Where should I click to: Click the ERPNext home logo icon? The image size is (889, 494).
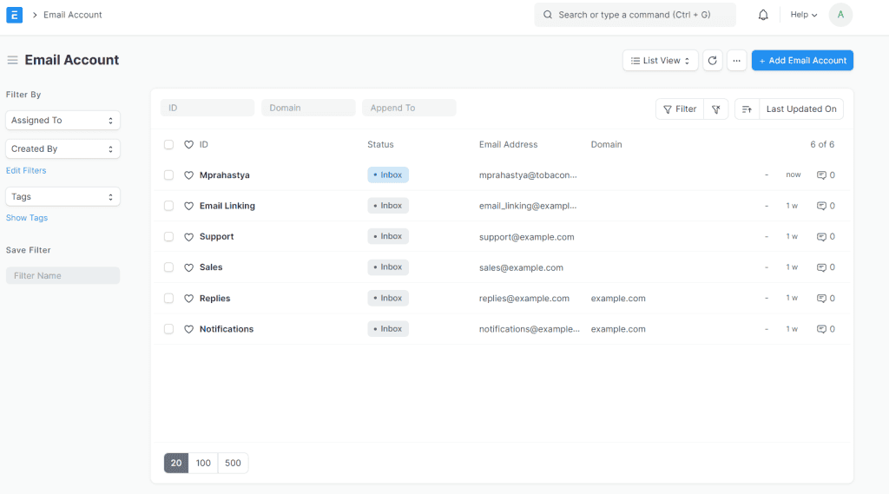click(14, 15)
